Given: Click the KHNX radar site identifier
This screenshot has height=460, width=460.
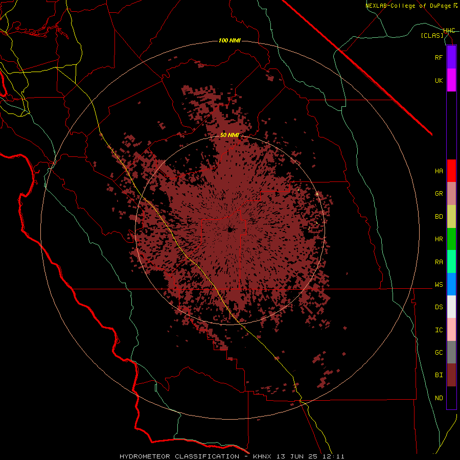Looking at the screenshot, I should [x=262, y=456].
